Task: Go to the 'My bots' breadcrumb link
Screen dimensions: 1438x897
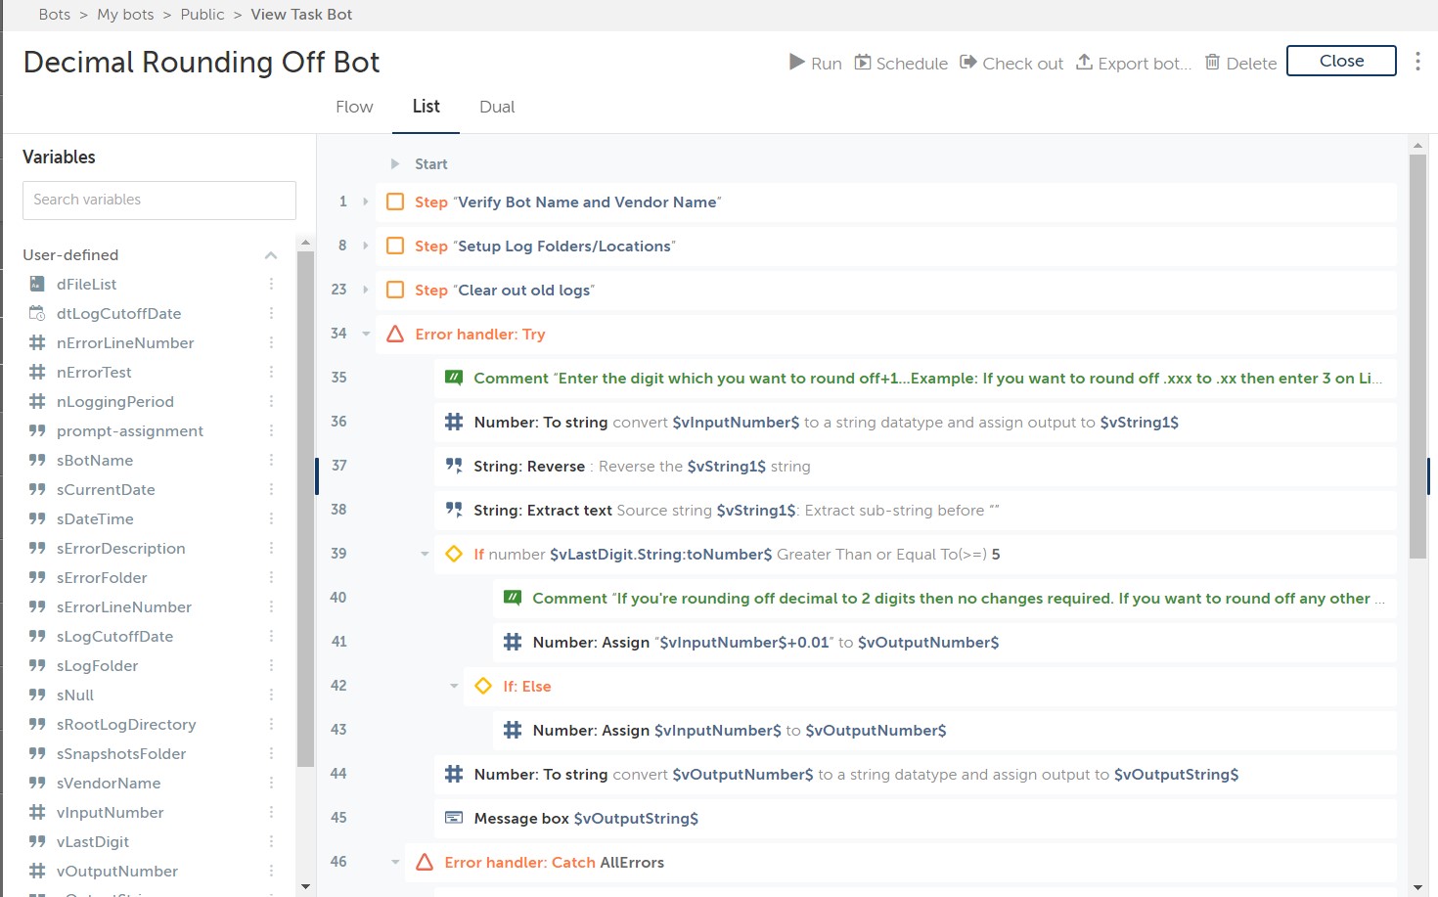Action: pyautogui.click(x=125, y=15)
